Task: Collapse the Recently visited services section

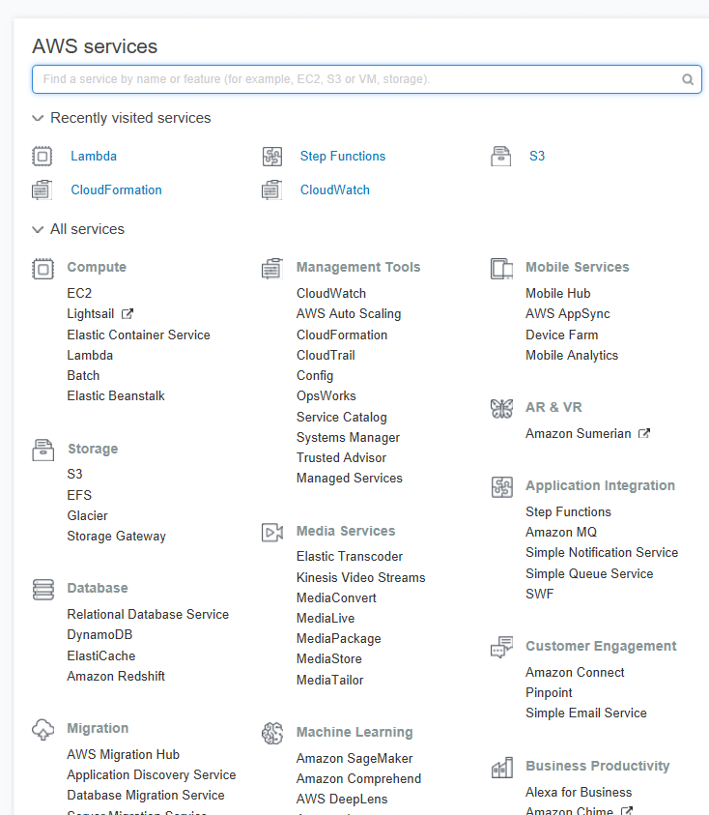Action: [38, 119]
